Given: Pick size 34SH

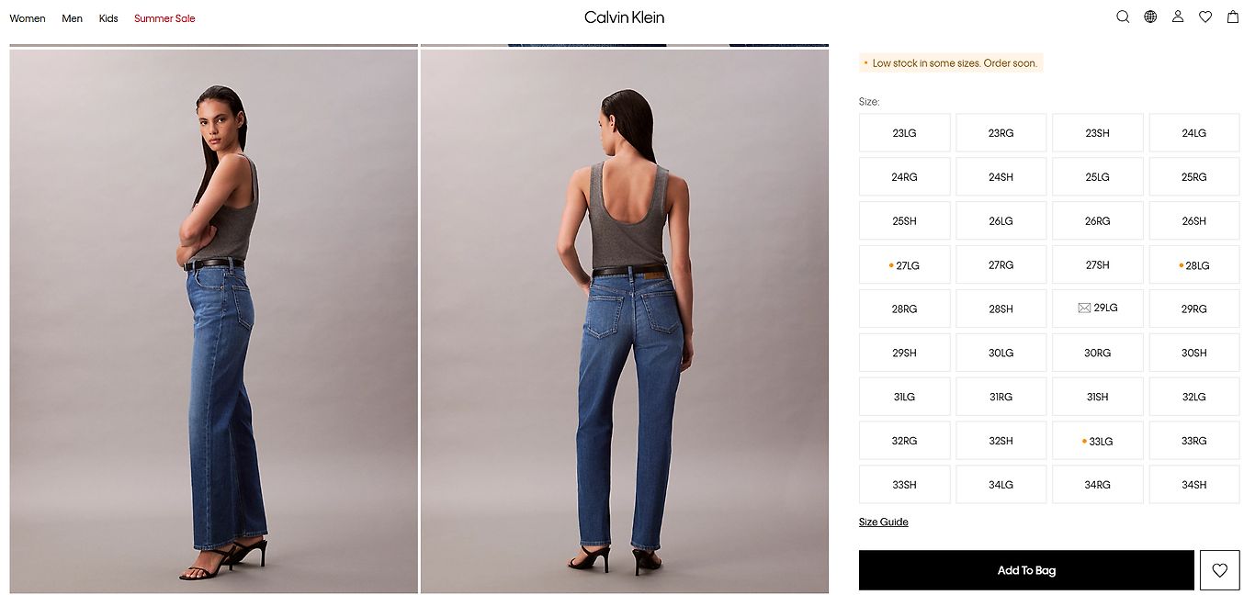Looking at the screenshot, I should point(1194,484).
